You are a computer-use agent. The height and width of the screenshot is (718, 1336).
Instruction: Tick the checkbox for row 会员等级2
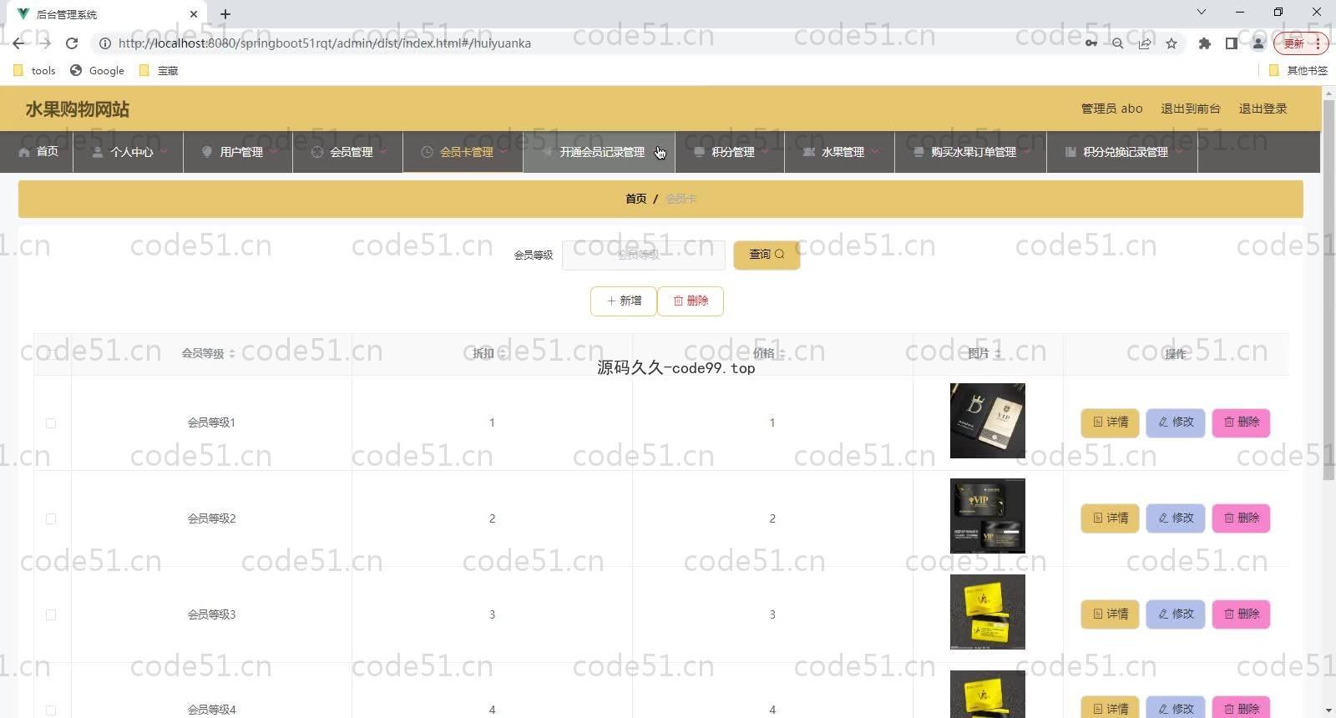click(51, 518)
